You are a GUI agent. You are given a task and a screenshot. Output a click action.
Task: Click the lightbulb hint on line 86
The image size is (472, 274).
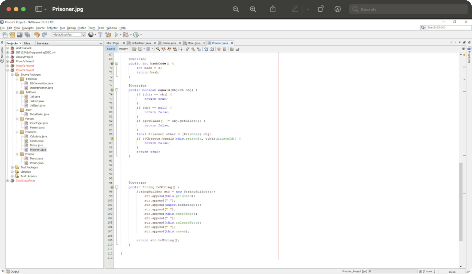coord(112,139)
